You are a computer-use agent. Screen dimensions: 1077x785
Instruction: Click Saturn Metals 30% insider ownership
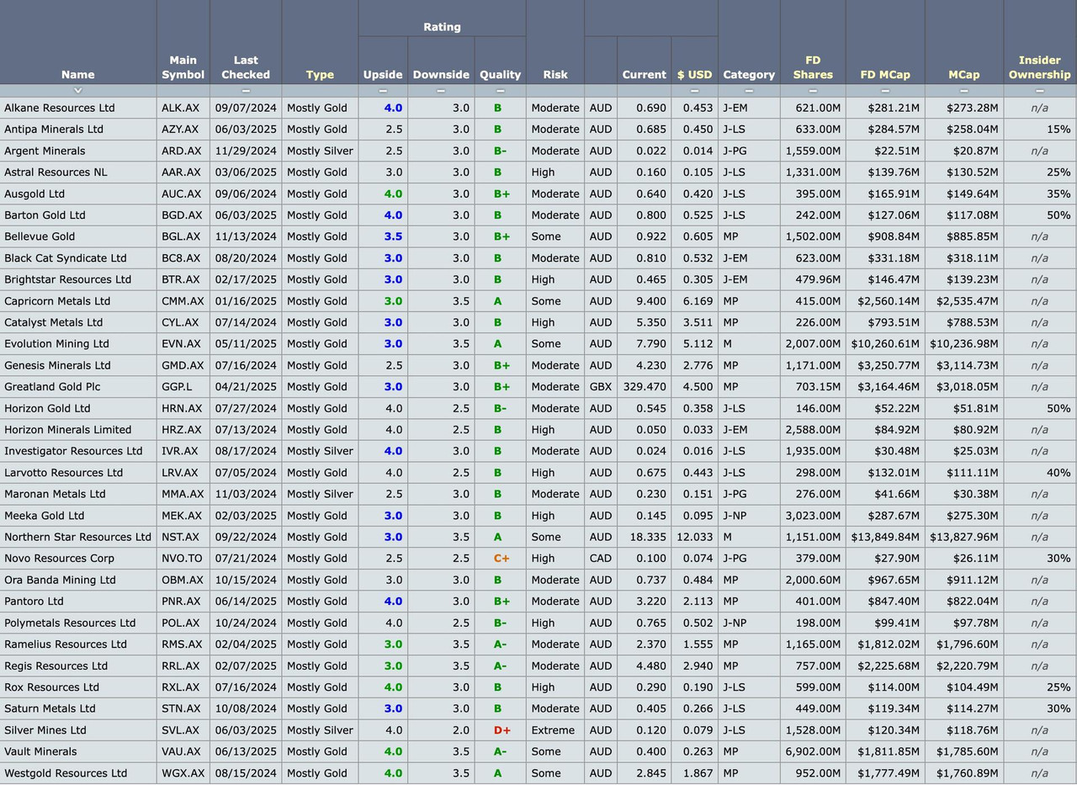[x=1058, y=708]
